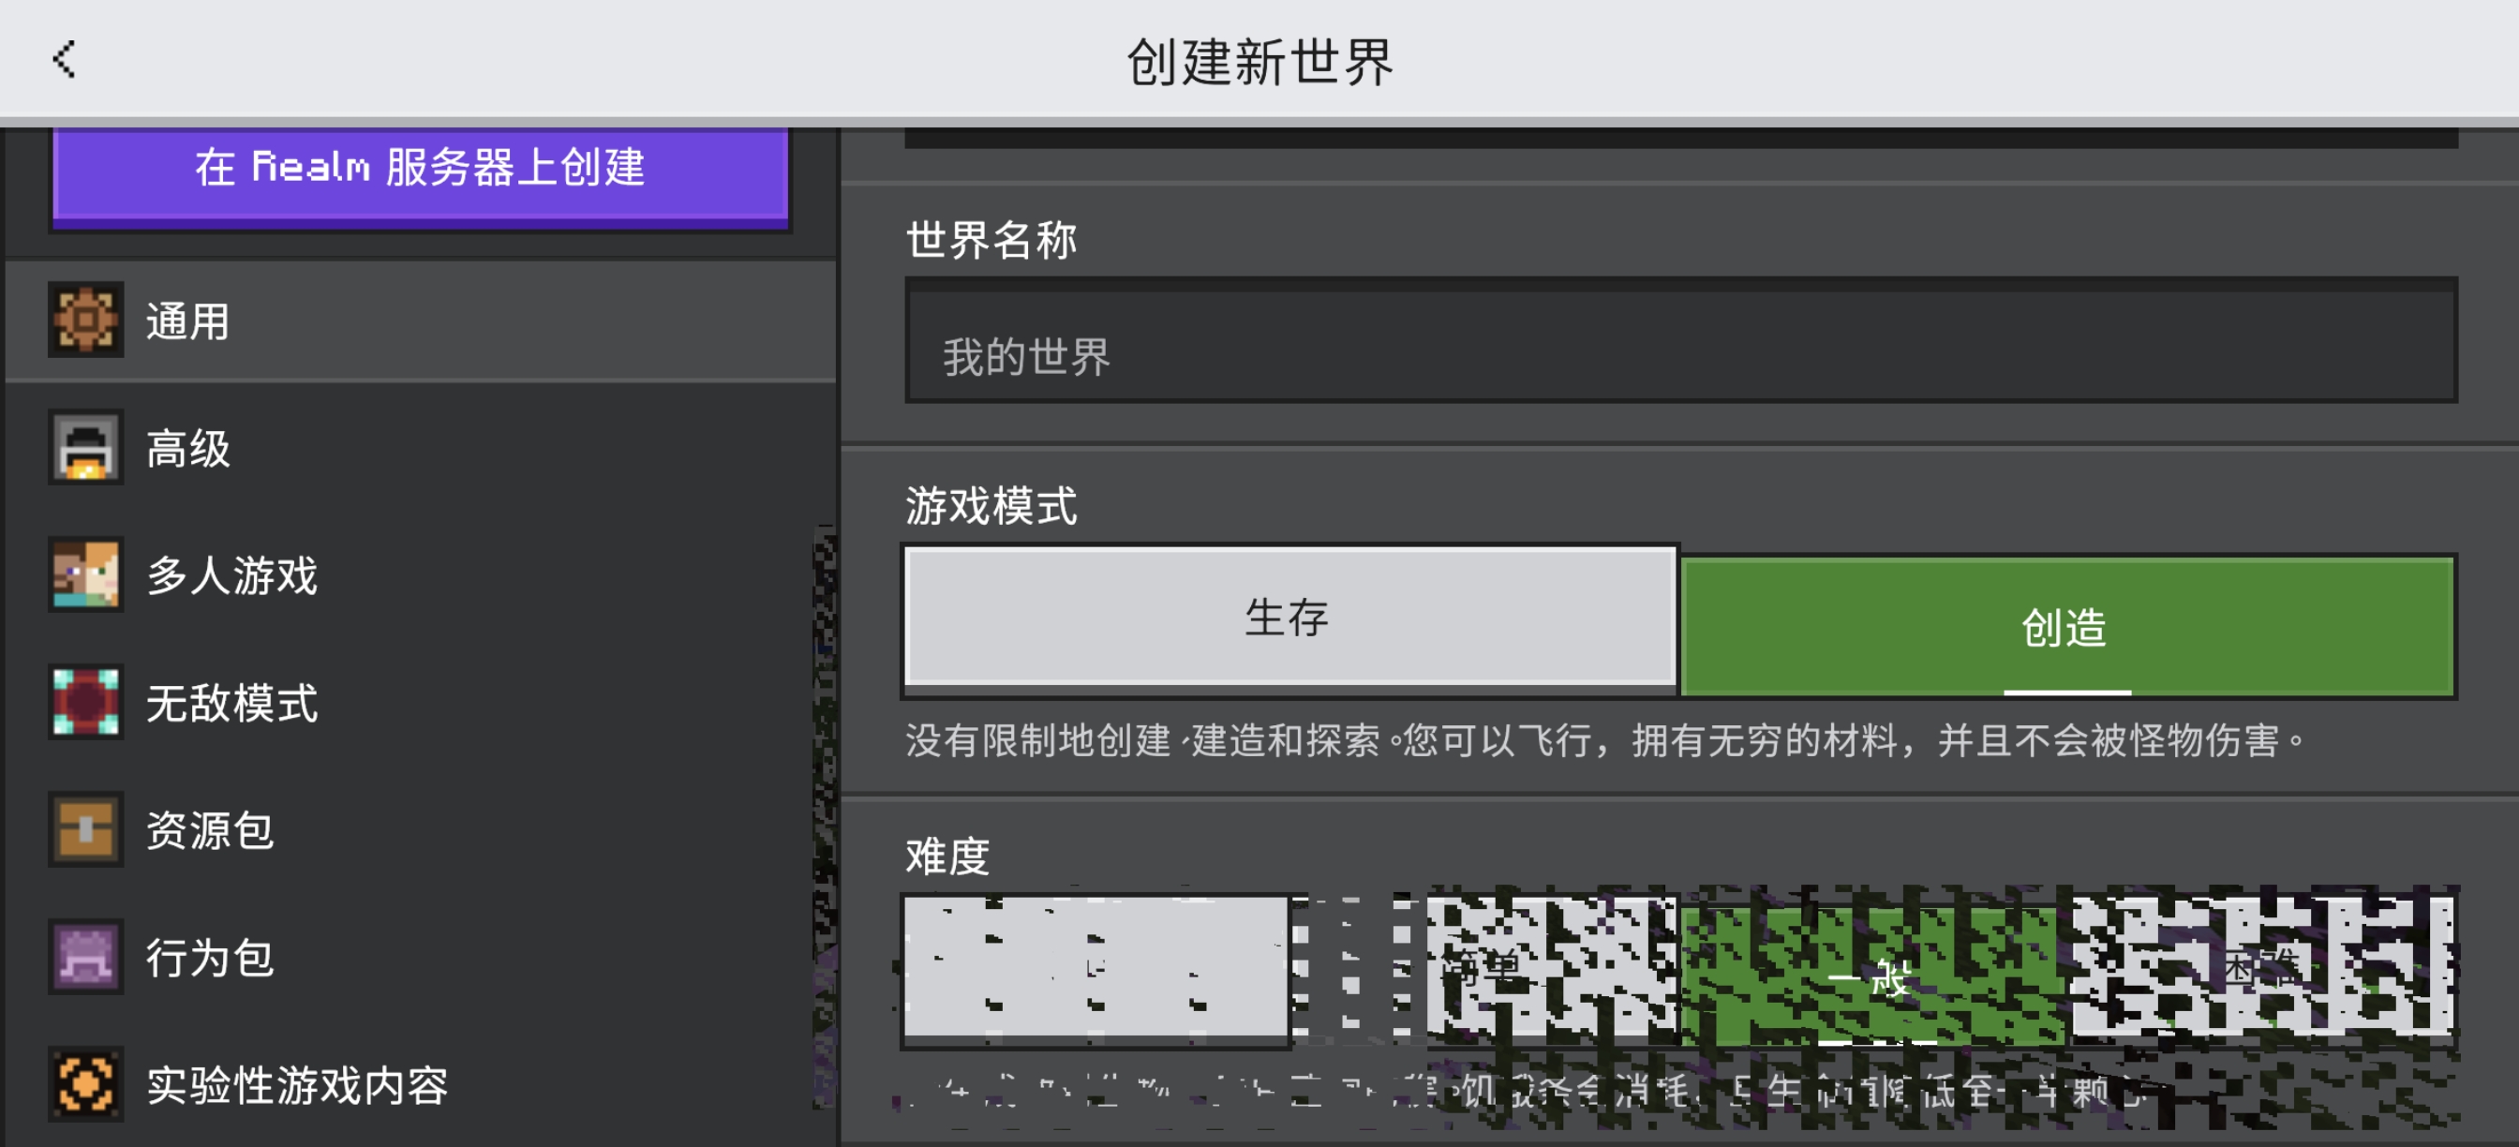Focus the 世界名称 text field
This screenshot has width=2519, height=1147.
(x=1680, y=341)
